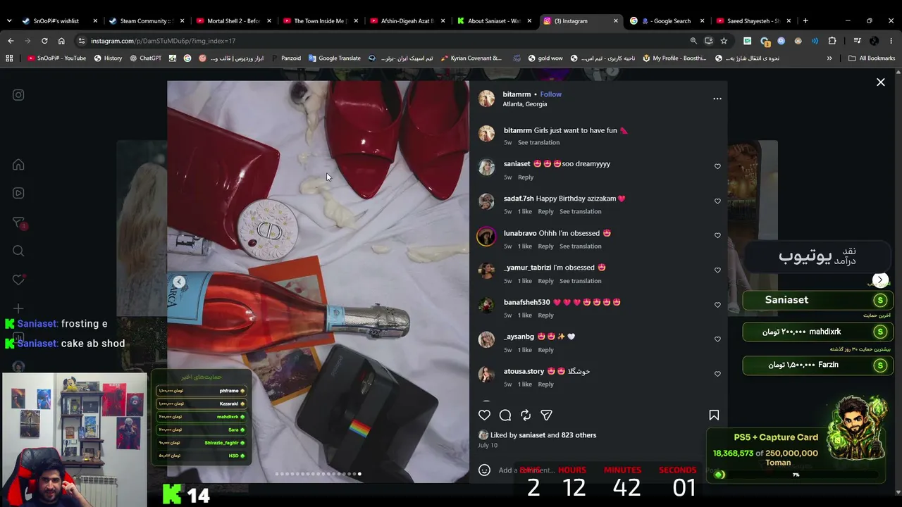
Task: Save the post with the bookmark icon
Action: pyautogui.click(x=714, y=415)
